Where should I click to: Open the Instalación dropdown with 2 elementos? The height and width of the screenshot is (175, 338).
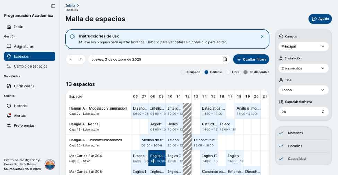pyautogui.click(x=304, y=68)
